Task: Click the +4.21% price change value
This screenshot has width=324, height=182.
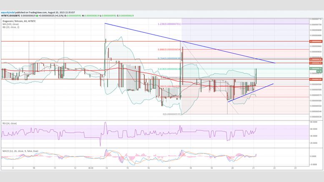Action: (59, 16)
